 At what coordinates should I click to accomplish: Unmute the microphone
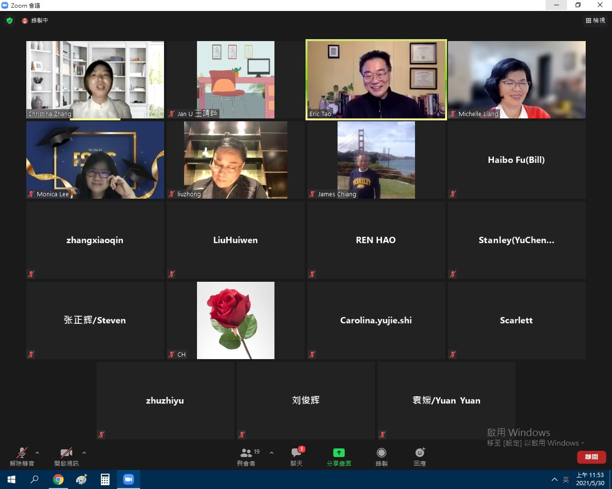pos(22,453)
